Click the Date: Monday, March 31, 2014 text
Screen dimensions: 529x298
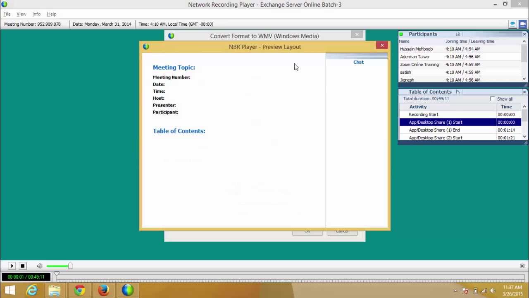(102, 24)
